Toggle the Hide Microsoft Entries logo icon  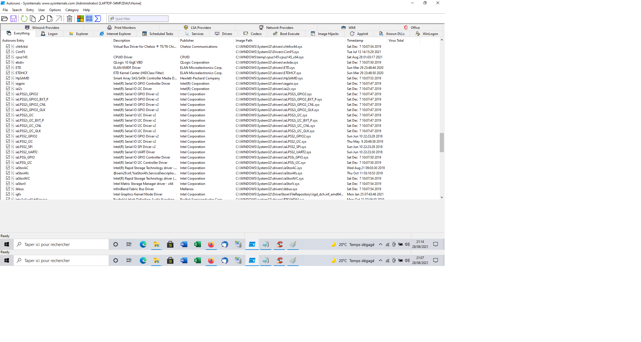click(x=80, y=19)
